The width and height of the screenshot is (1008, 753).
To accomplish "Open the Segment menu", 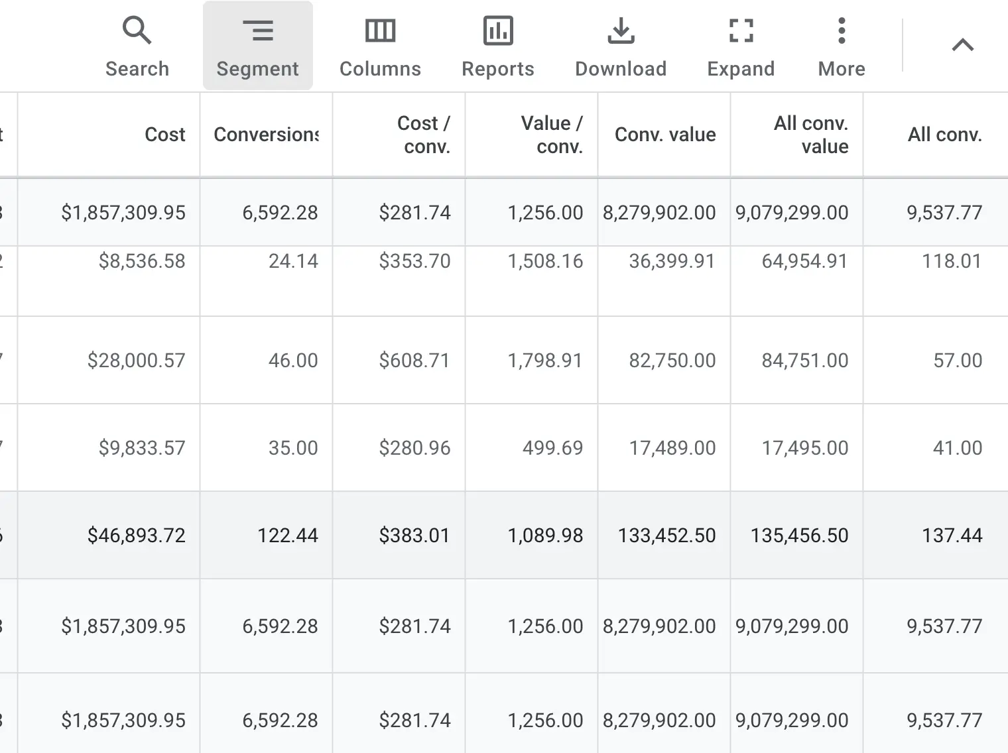I will [x=258, y=46].
